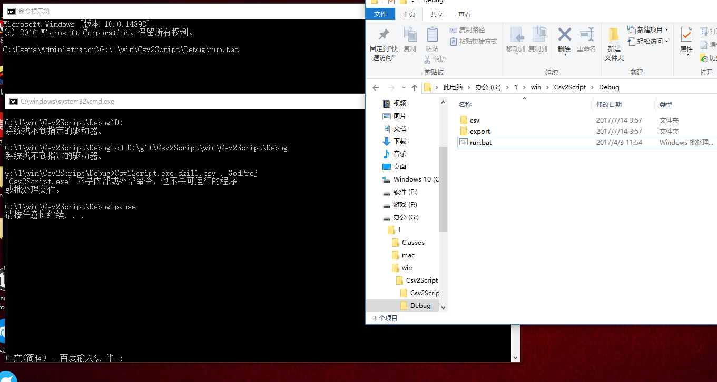Switch to the View ribbon tab

coord(465,14)
